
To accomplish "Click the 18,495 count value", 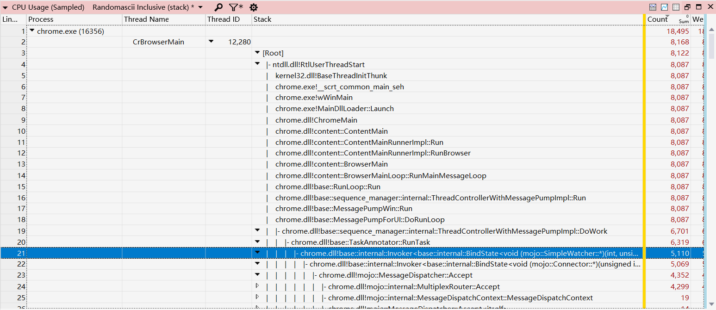I will (678, 31).
